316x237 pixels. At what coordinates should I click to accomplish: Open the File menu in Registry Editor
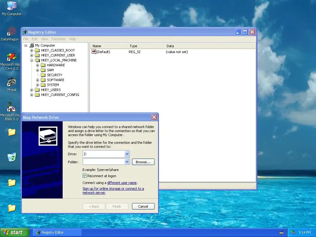point(26,39)
